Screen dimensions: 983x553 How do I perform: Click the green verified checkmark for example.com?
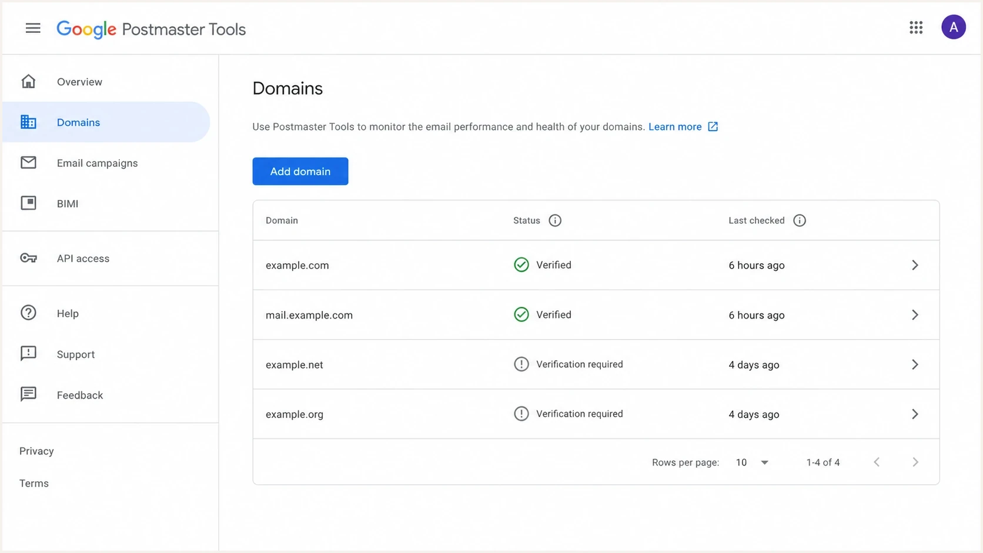(x=521, y=264)
